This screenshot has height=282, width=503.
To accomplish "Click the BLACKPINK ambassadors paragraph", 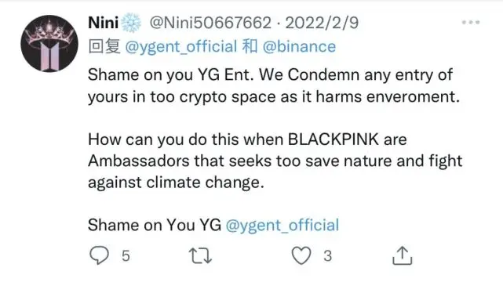I will [275, 161].
